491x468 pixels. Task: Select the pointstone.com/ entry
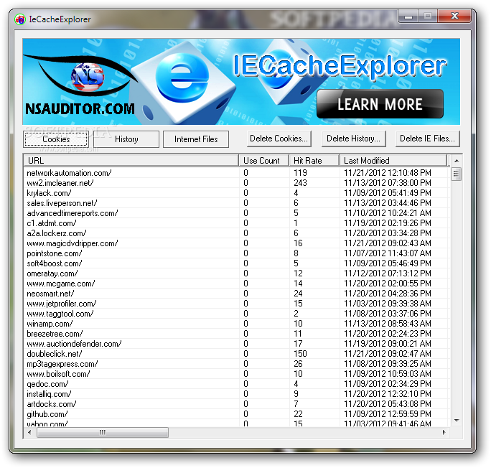point(237,253)
